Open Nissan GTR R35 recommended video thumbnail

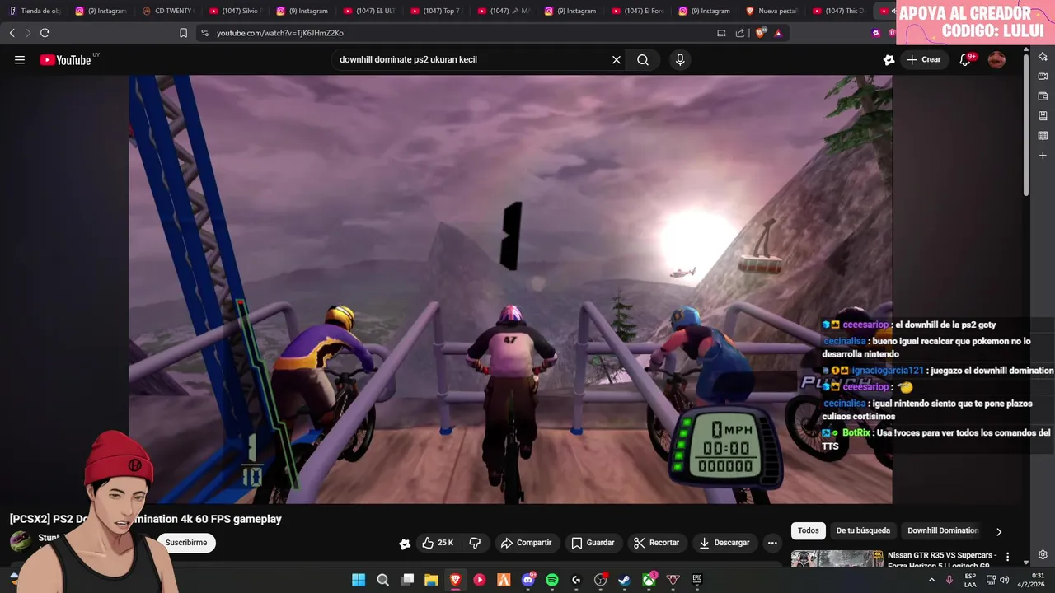pos(837,558)
